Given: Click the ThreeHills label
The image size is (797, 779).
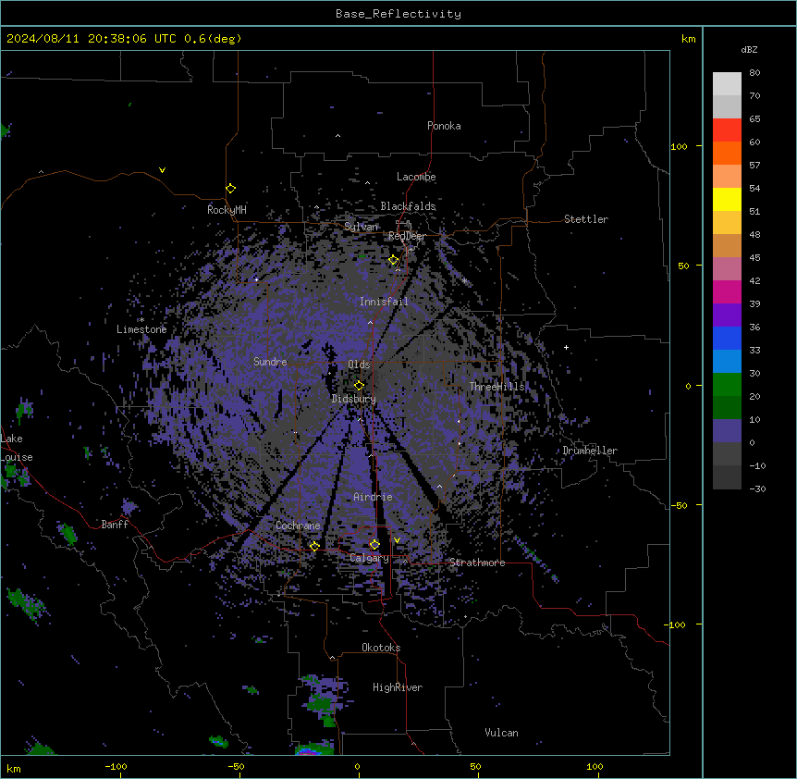Looking at the screenshot, I should point(497,387).
